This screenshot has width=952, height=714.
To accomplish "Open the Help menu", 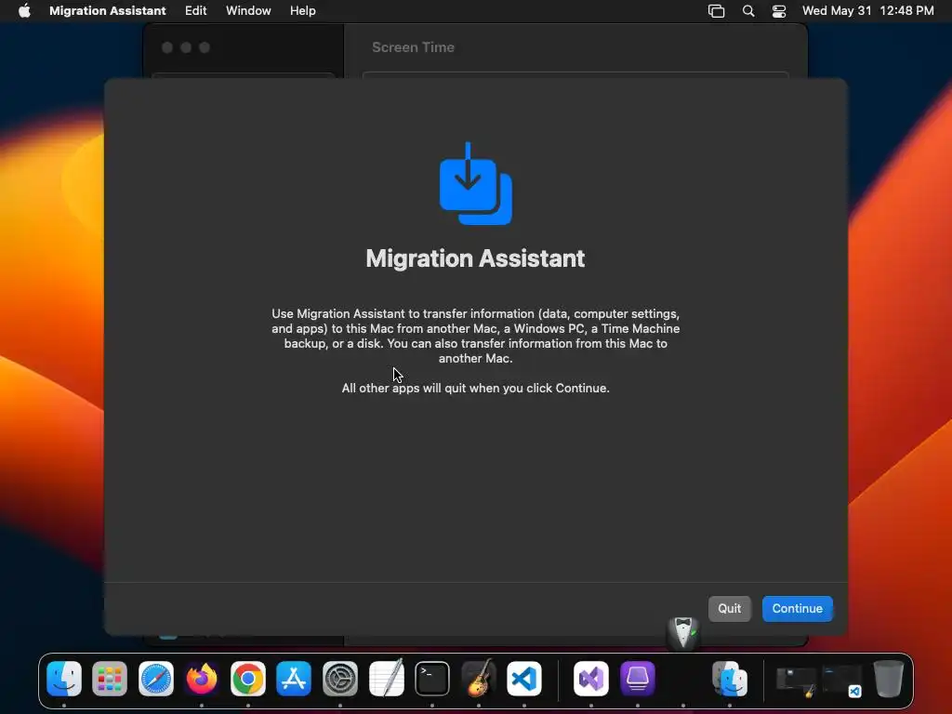I will click(x=302, y=11).
